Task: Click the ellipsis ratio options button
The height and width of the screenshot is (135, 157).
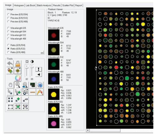Action: point(42,53)
